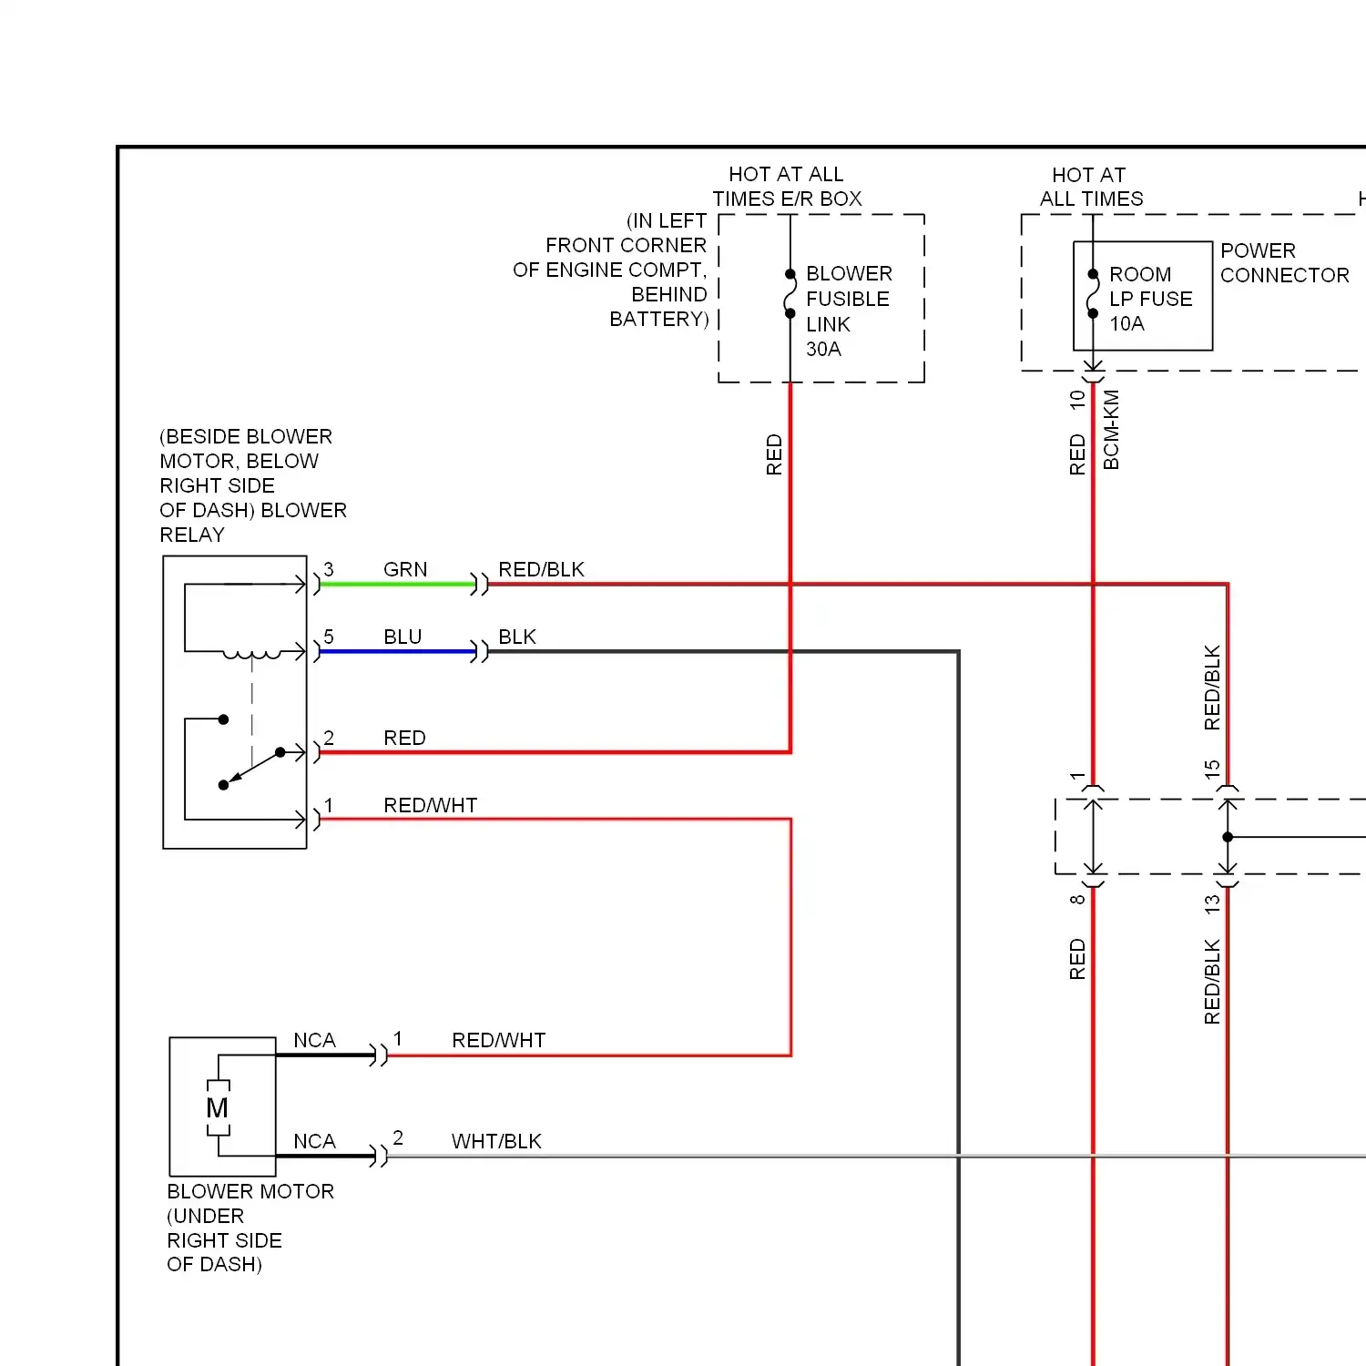The width and height of the screenshot is (1366, 1366).
Task: Click the connector symbol joining BLU and BLK wires
Action: (479, 652)
